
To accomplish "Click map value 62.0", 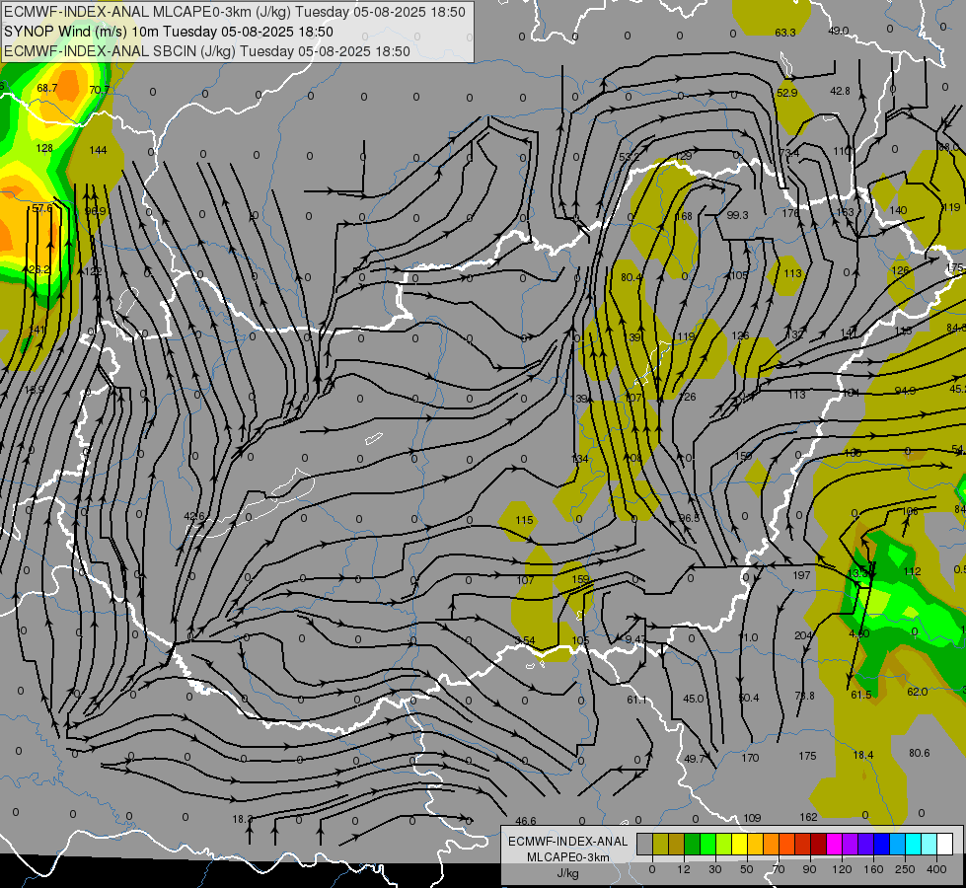I will 918,692.
